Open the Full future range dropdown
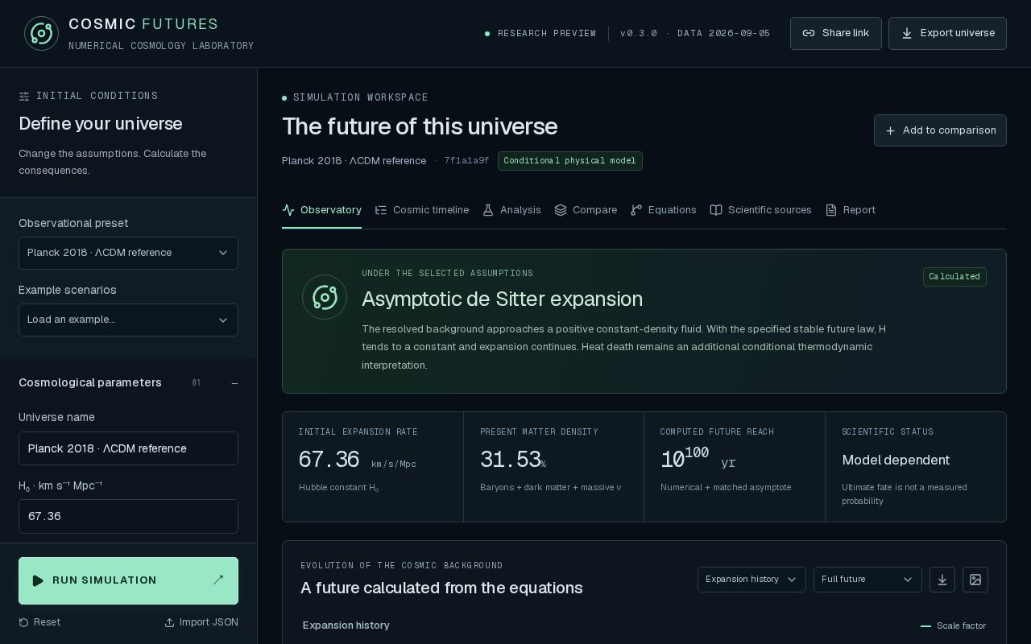The height and width of the screenshot is (644, 1031). (867, 580)
